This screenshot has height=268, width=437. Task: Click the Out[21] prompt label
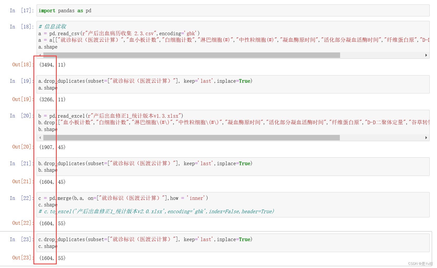(23, 181)
